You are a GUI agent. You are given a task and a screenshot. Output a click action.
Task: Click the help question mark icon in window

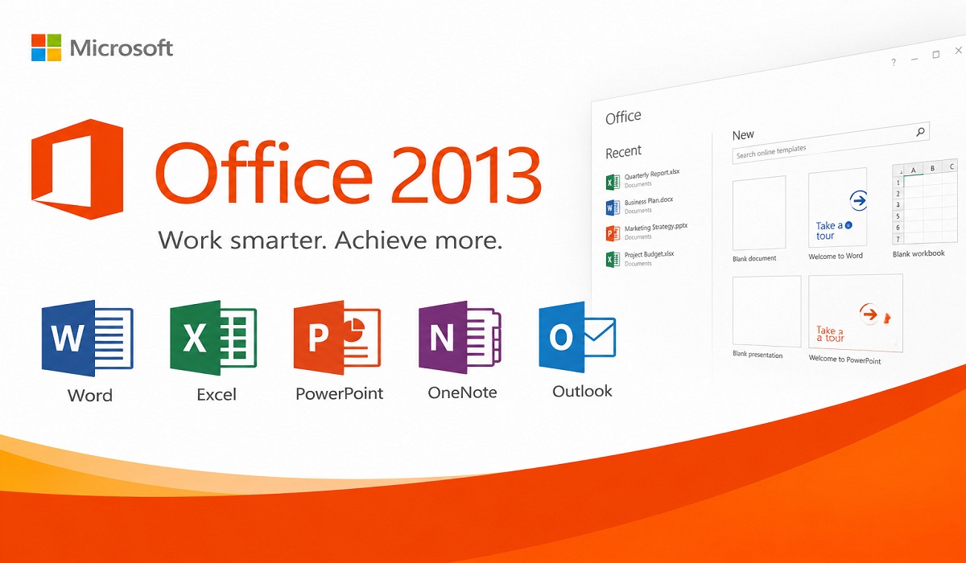coord(894,63)
